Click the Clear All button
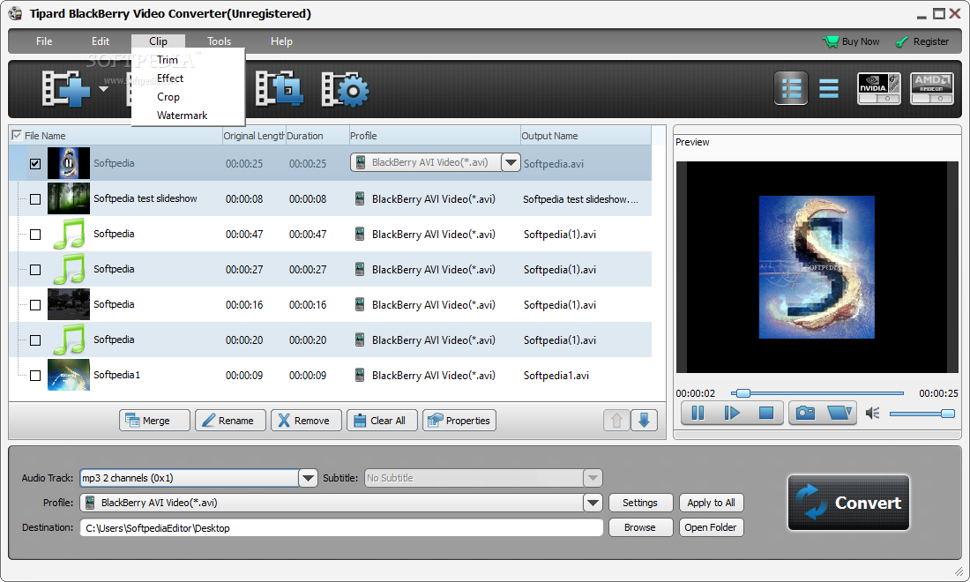 pos(383,421)
